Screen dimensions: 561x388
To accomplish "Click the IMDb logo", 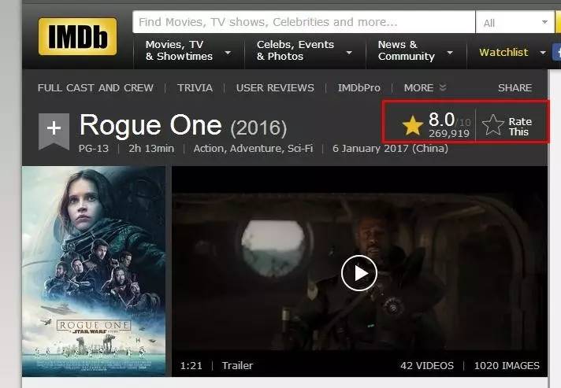I will tap(77, 36).
